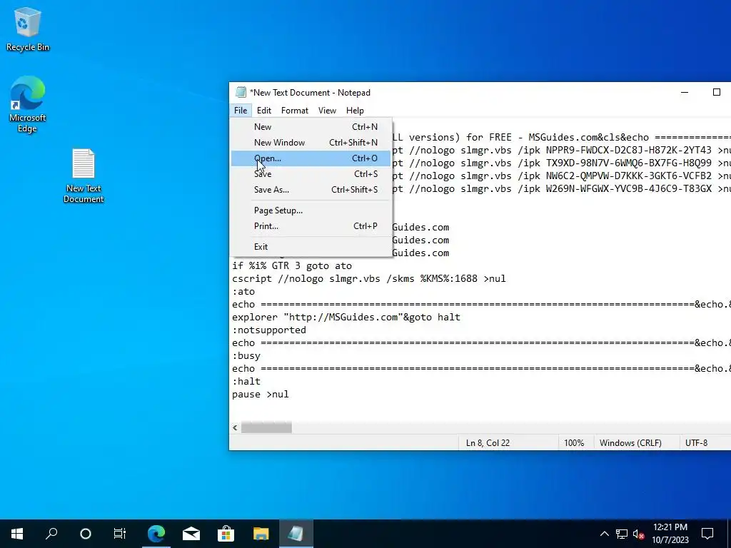Open muted volume tray icon
The image size is (731, 548).
point(638,534)
